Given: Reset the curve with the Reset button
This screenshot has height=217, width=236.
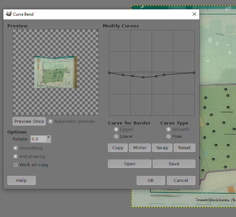Looking at the screenshot, I should [184, 148].
